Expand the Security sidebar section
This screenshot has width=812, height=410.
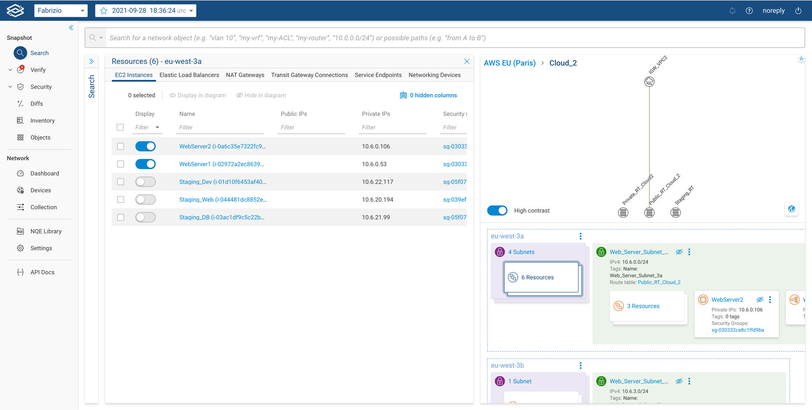[x=10, y=87]
